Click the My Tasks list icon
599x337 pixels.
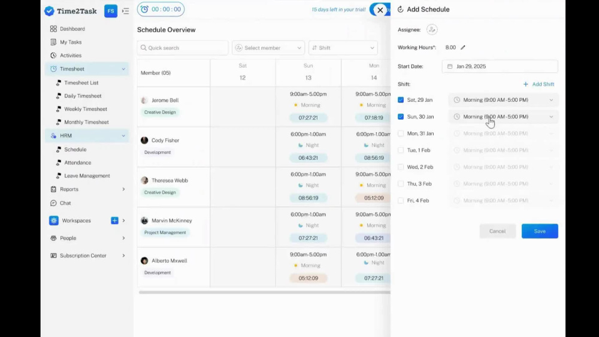(53, 42)
